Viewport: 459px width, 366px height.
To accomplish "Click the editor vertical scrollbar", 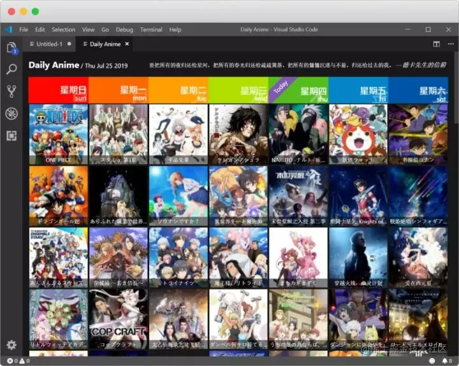I will 456,88.
